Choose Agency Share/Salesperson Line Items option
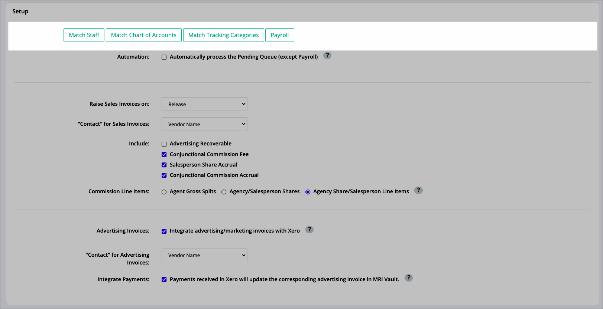The width and height of the screenshot is (603, 309). [x=308, y=192]
